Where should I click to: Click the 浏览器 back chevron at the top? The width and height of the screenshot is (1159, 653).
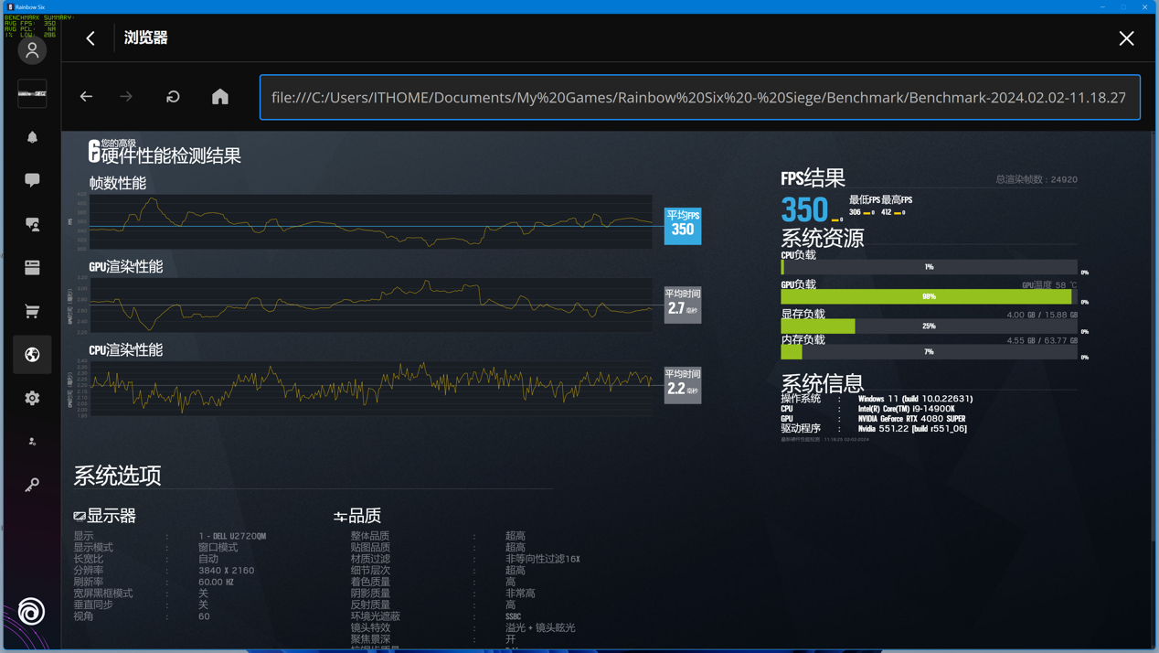point(89,38)
